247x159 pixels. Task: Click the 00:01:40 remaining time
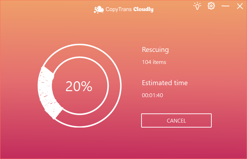tap(152, 95)
